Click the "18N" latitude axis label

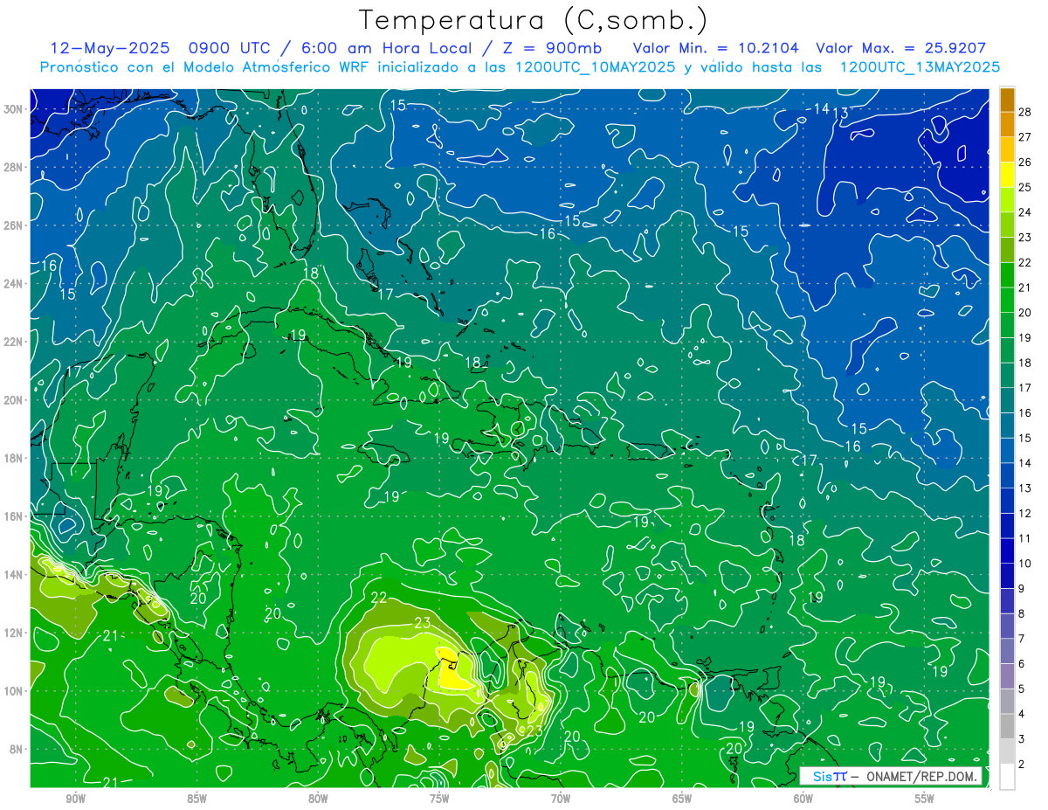[x=15, y=458]
